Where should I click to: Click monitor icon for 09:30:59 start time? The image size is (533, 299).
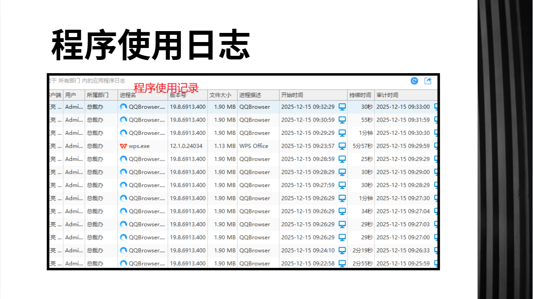[x=343, y=120]
